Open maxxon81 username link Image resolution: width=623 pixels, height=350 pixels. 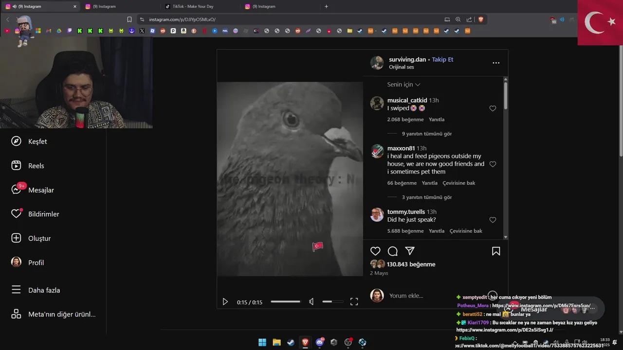401,148
